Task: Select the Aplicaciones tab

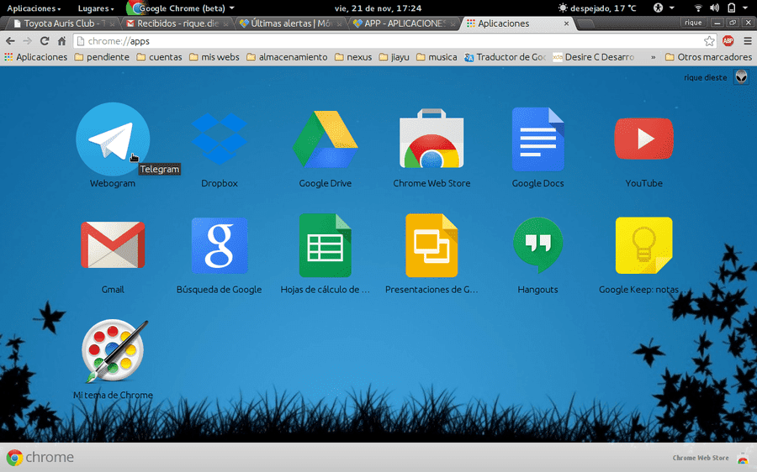Action: pos(517,24)
